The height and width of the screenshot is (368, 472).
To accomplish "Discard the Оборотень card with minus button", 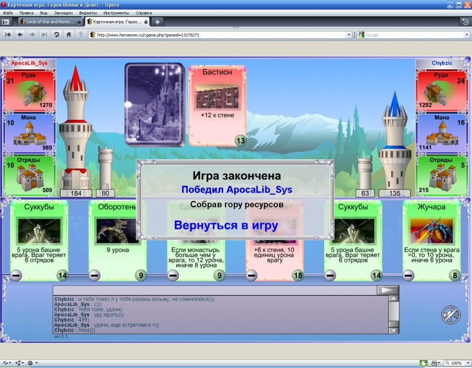I will click(94, 275).
